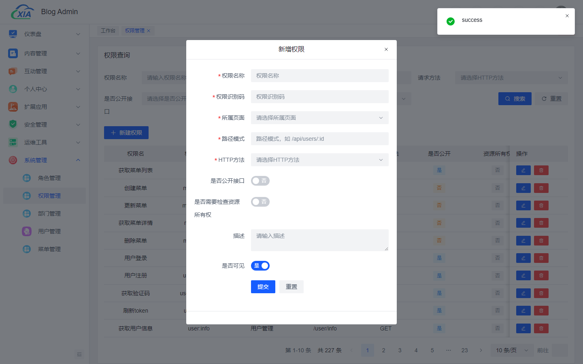Click the 扩展应用 sidebar icon
The image size is (583, 364).
13,107
